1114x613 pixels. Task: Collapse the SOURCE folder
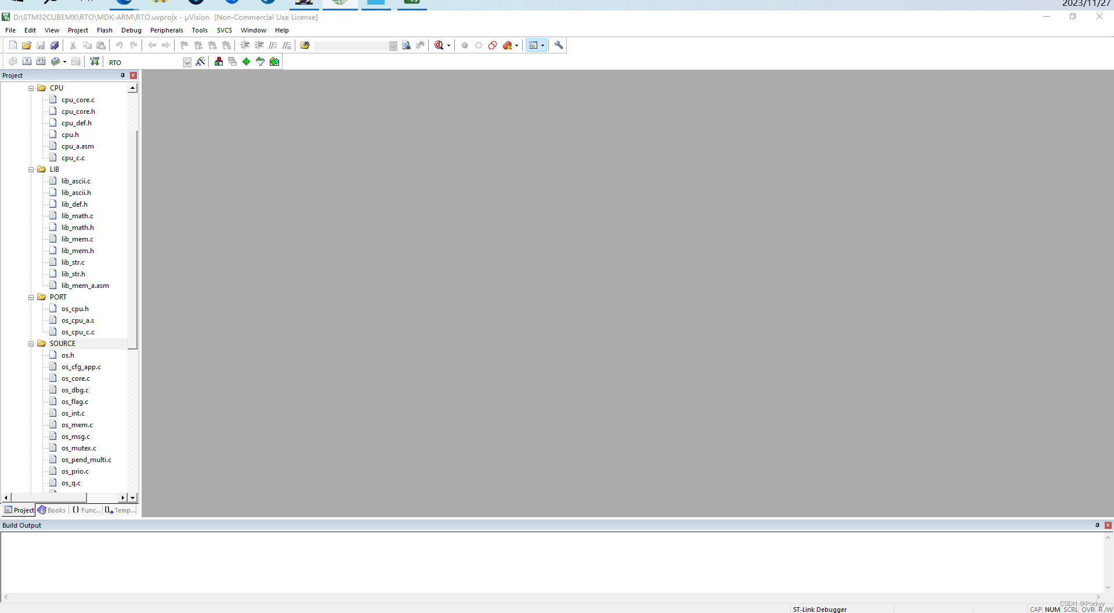[31, 344]
